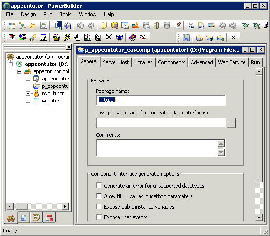270x236 pixels.
Task: Switch to the Advanced tab
Action: (x=202, y=62)
